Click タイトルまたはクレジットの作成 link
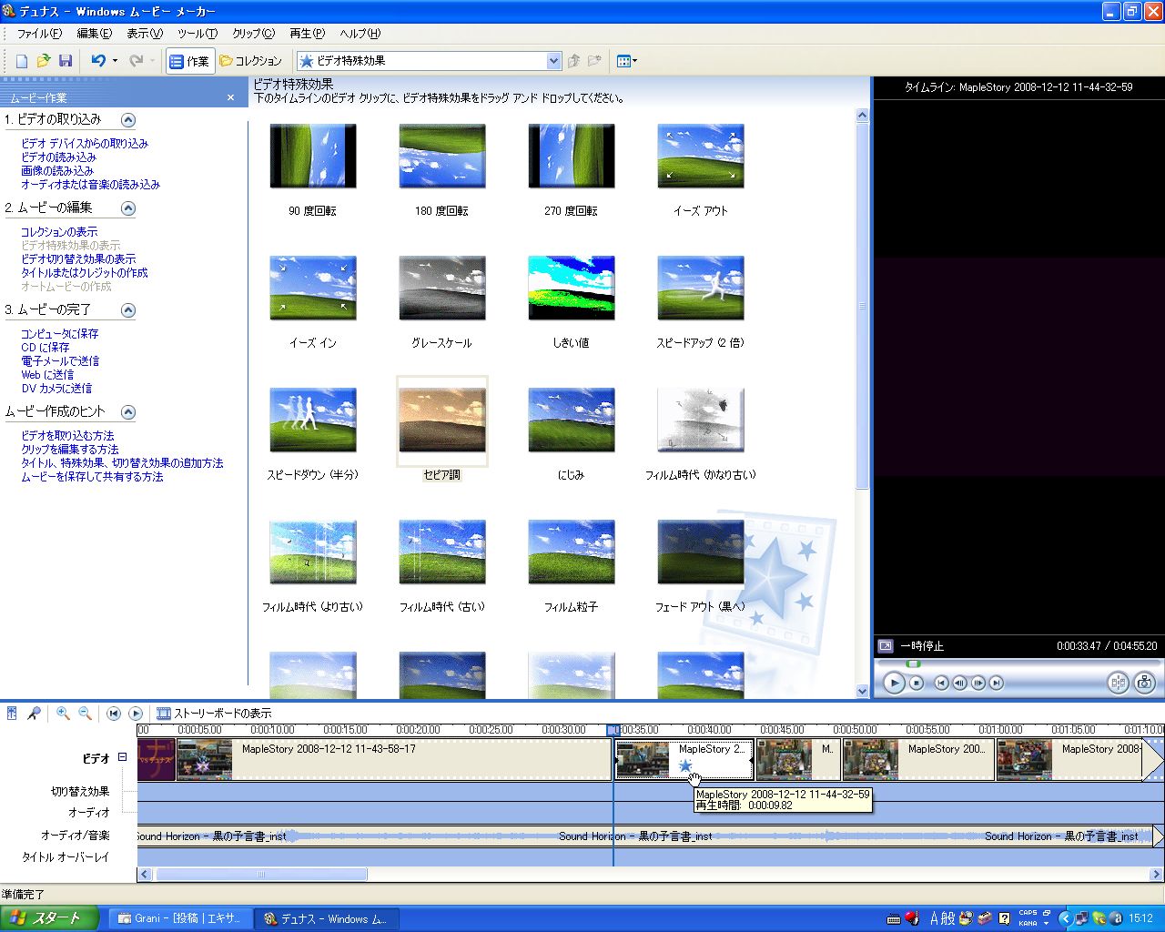The image size is (1165, 932). 84,273
